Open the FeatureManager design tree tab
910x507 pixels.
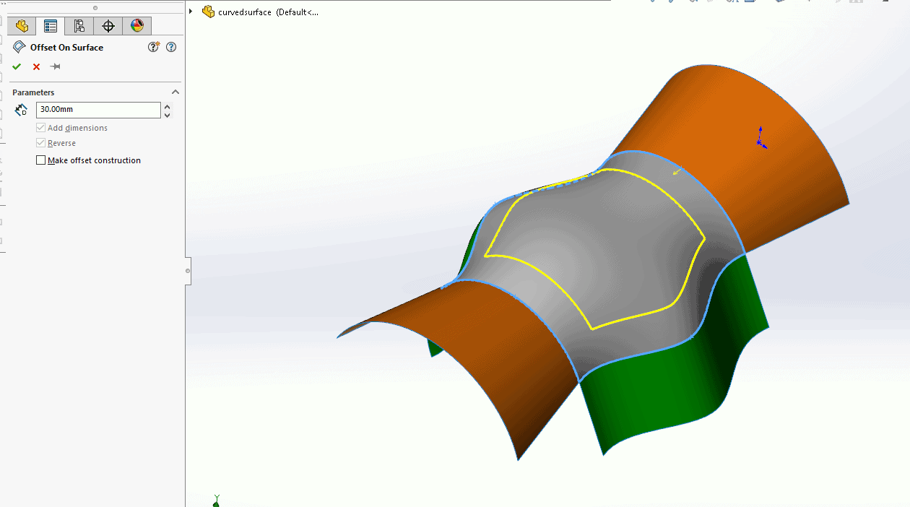(22, 27)
